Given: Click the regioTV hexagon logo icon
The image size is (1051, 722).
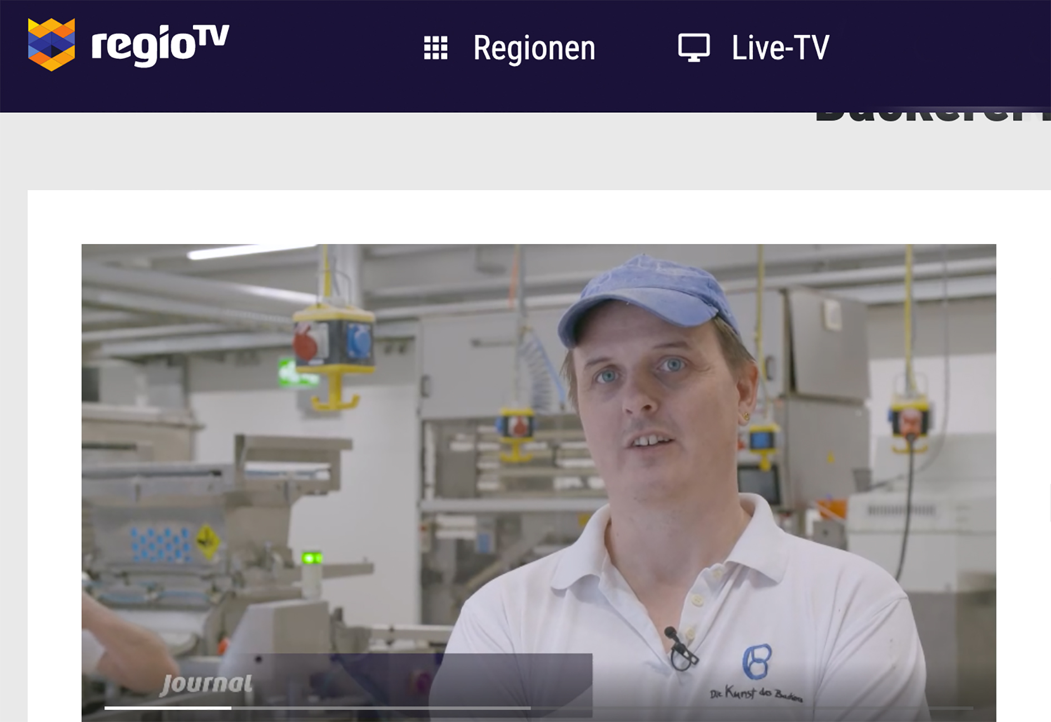Looking at the screenshot, I should click(x=51, y=44).
